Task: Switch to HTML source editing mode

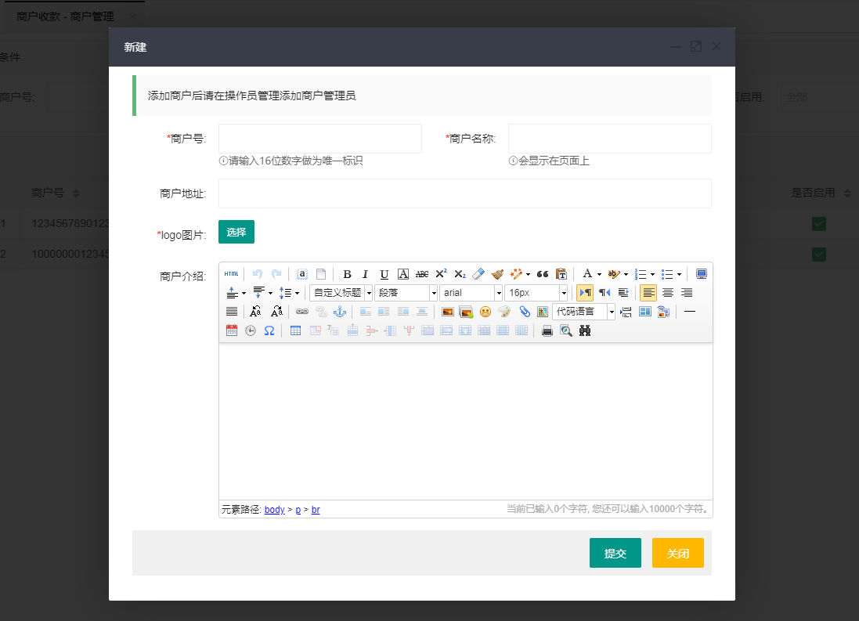Action: pos(232,274)
